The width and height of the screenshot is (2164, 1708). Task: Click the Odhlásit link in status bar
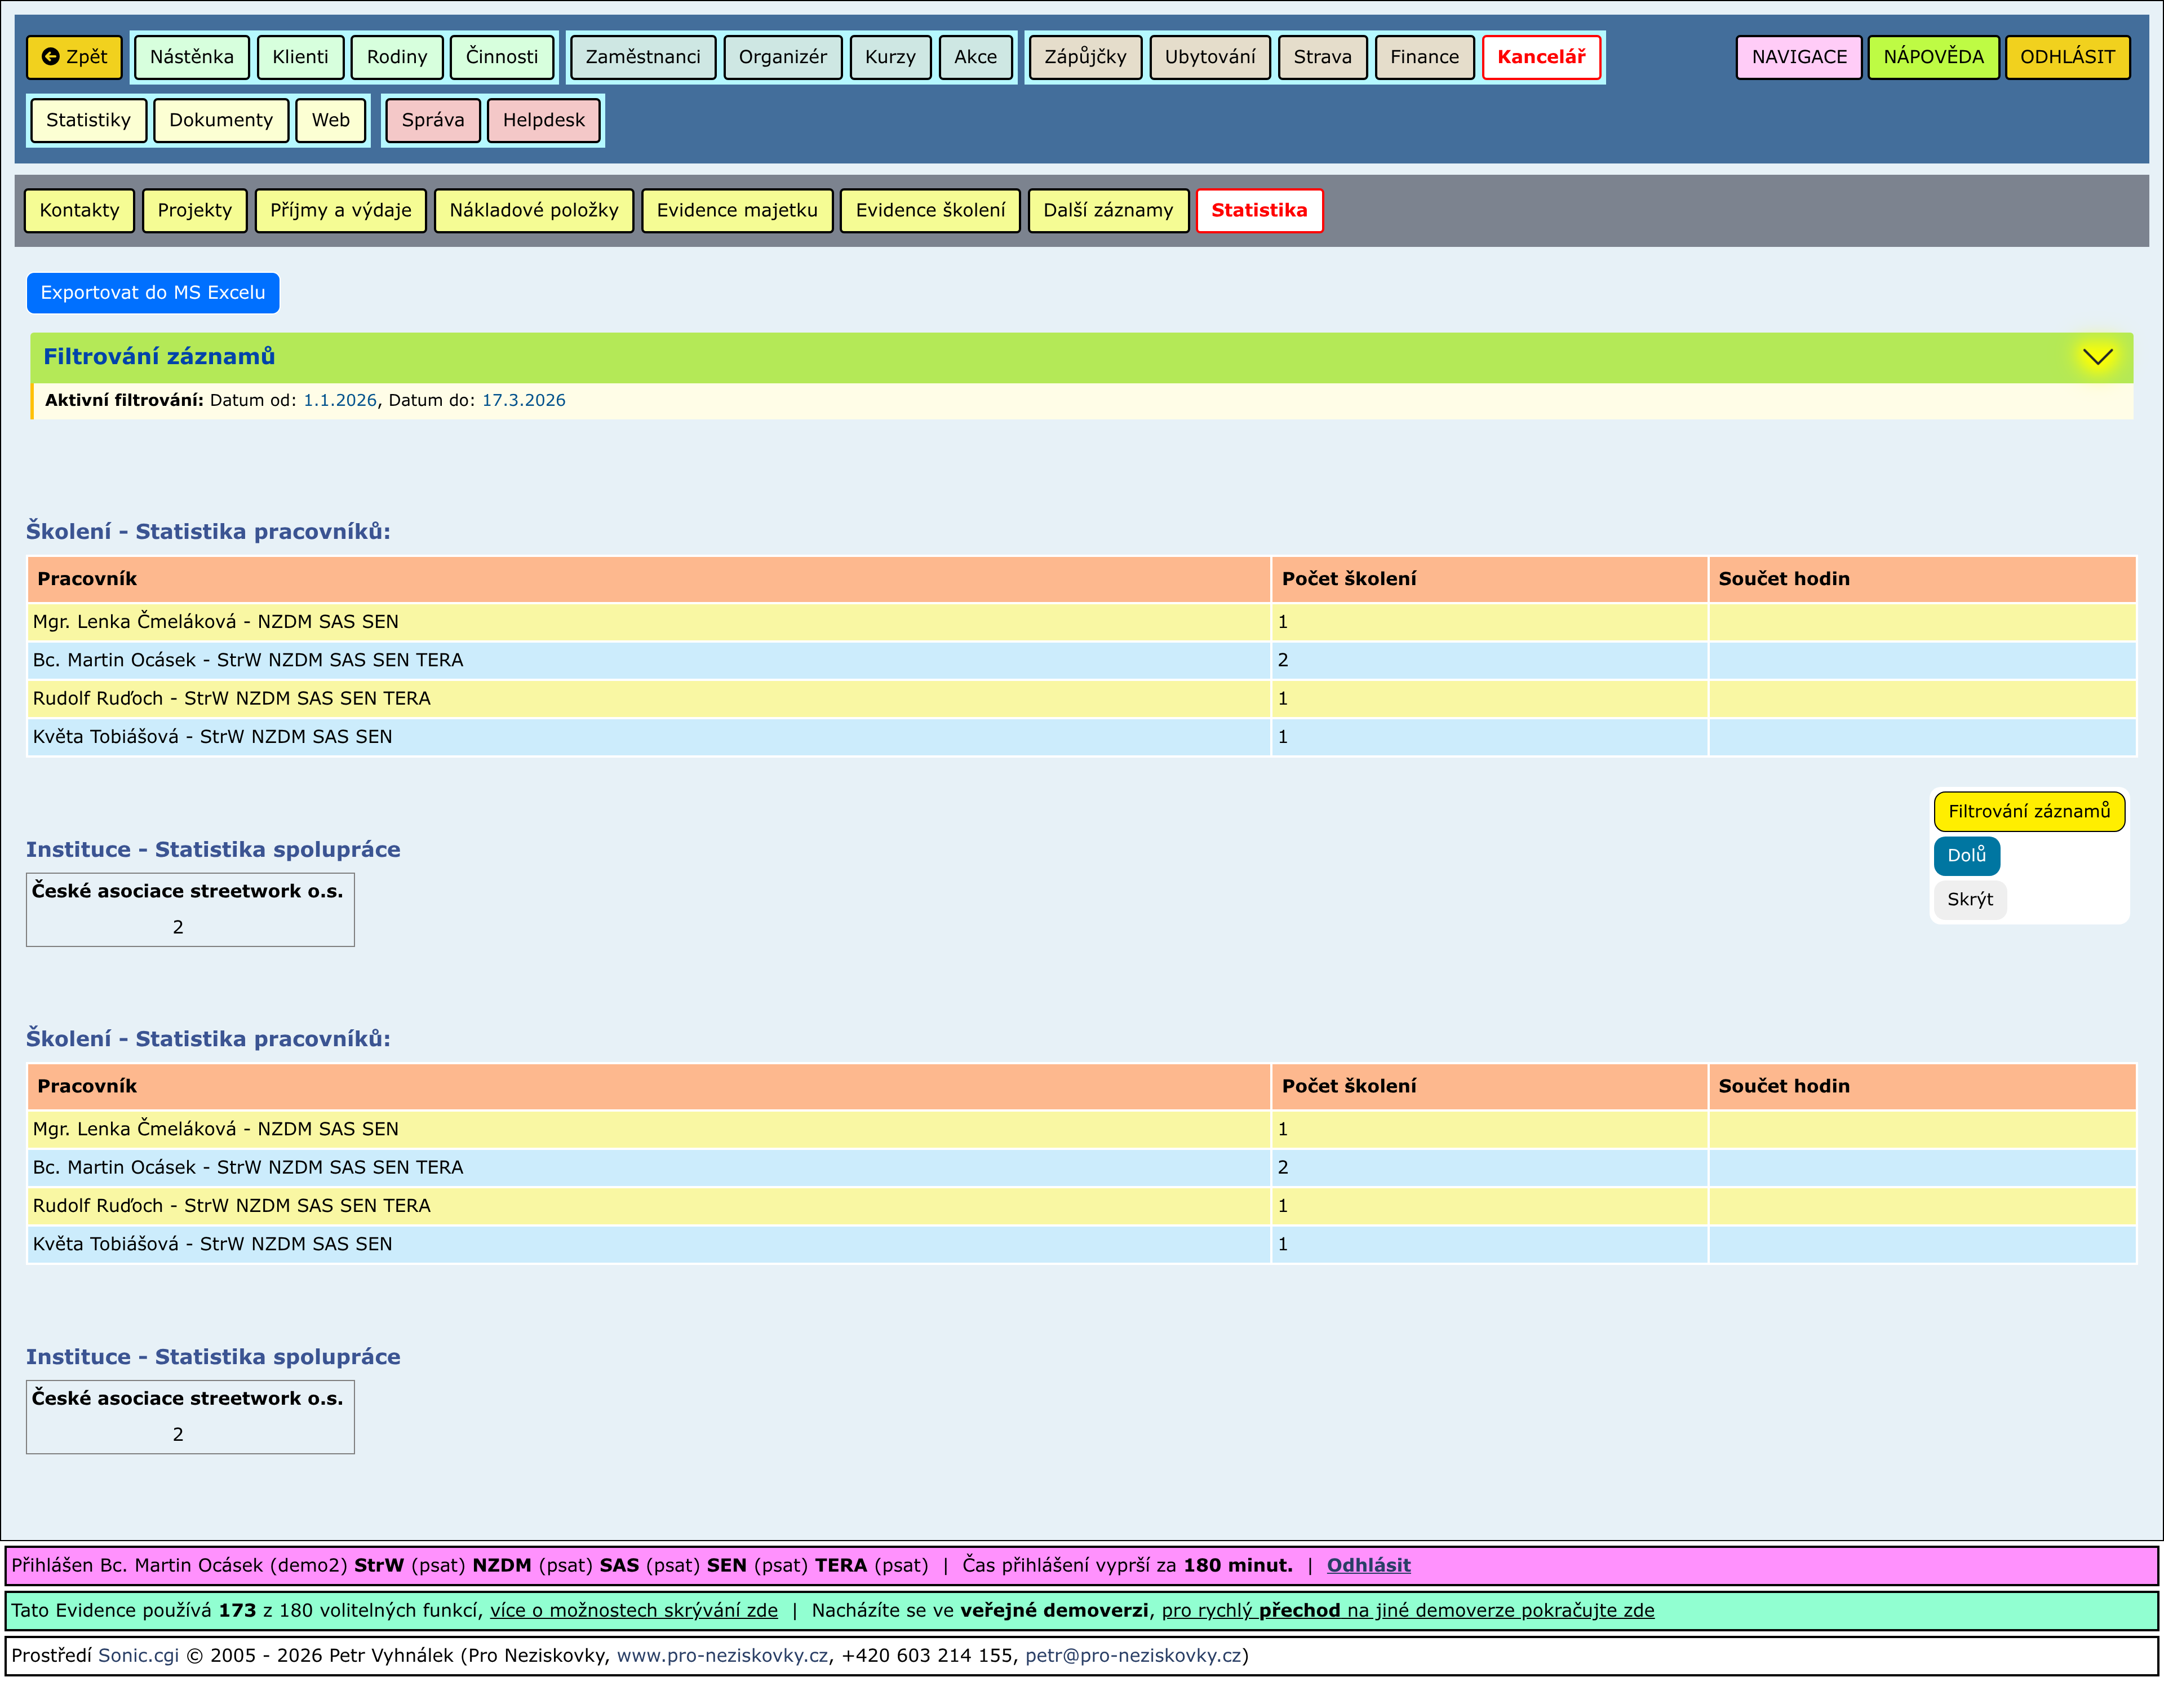(x=1367, y=1565)
